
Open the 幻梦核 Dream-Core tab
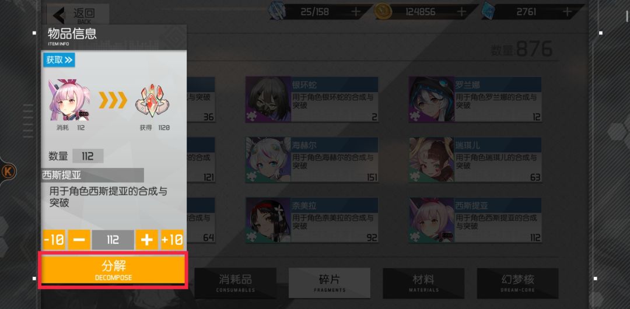517,283
